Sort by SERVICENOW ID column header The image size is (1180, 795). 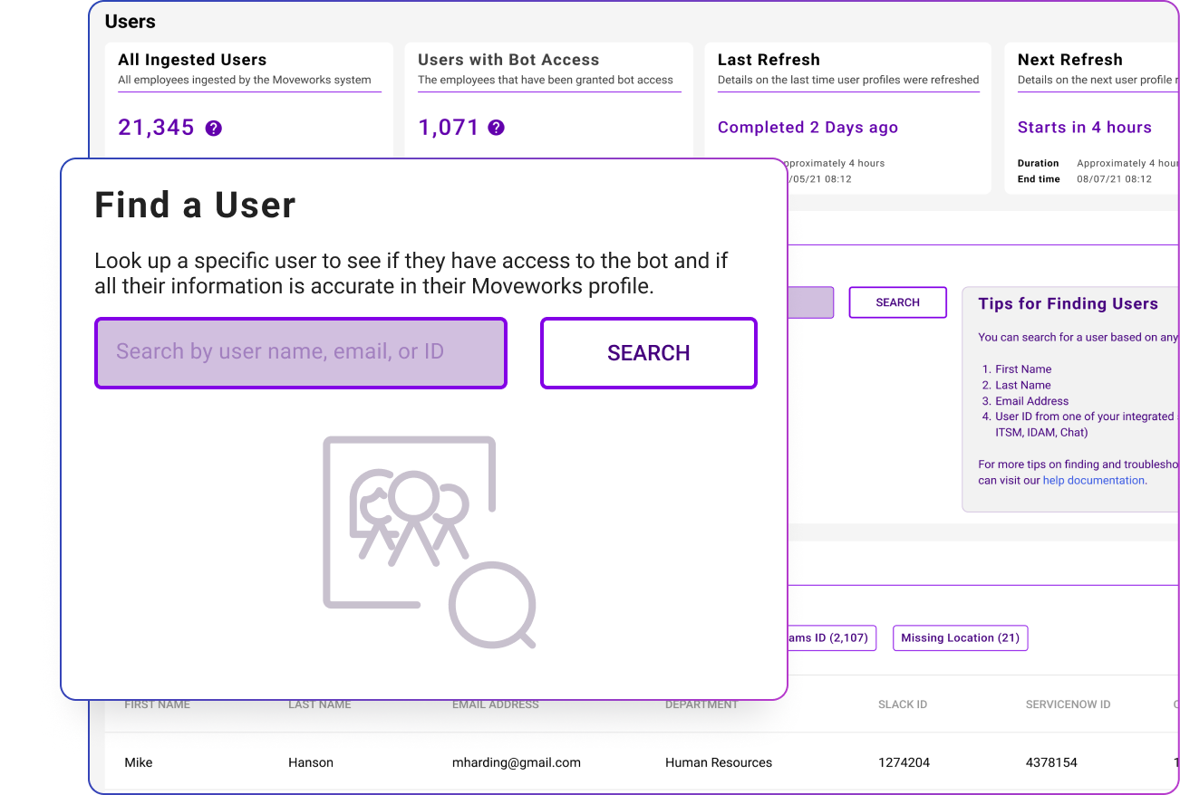click(1068, 704)
